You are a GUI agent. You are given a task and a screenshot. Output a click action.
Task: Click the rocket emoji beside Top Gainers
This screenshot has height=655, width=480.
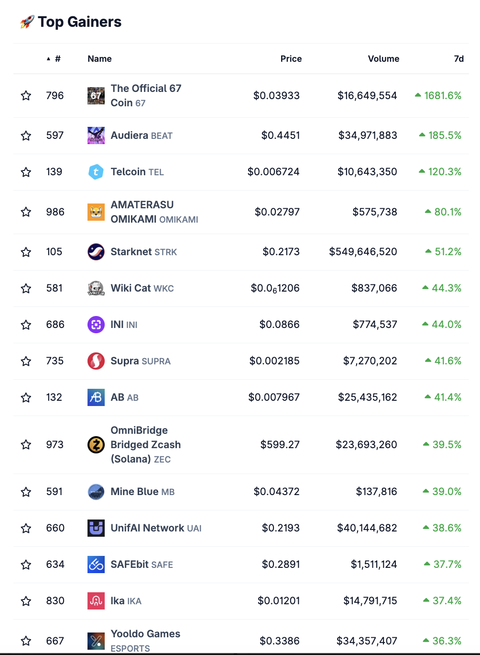point(26,22)
